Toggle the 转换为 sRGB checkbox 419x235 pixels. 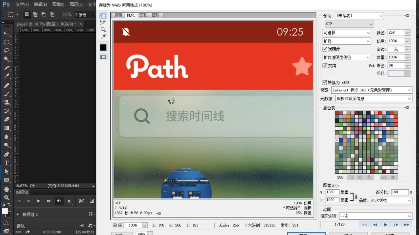(324, 83)
